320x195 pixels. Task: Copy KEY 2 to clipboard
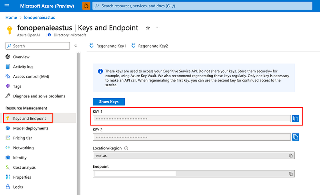click(296, 137)
